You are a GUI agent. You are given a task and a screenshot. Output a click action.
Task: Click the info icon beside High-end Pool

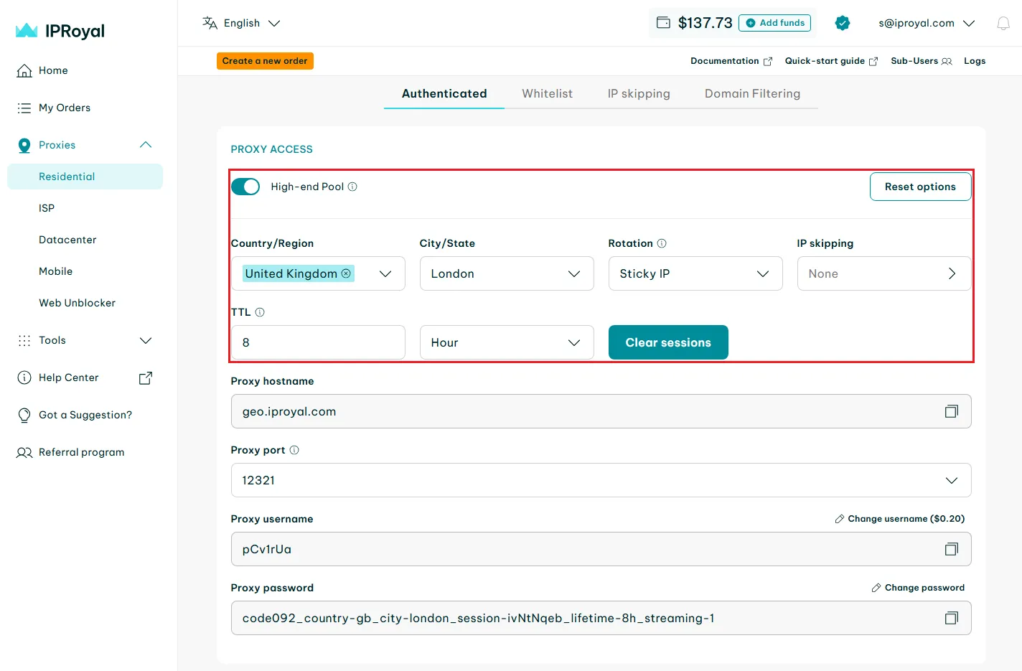coord(352,187)
